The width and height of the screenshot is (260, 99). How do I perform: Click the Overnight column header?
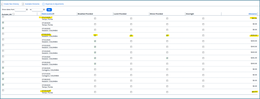(190, 14)
